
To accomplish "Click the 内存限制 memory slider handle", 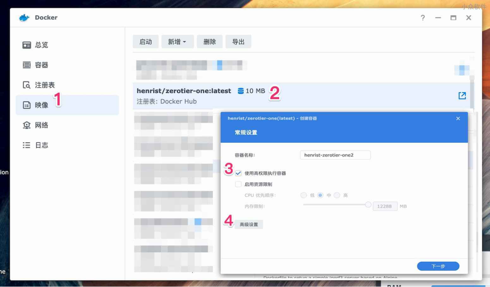I will click(x=368, y=205).
